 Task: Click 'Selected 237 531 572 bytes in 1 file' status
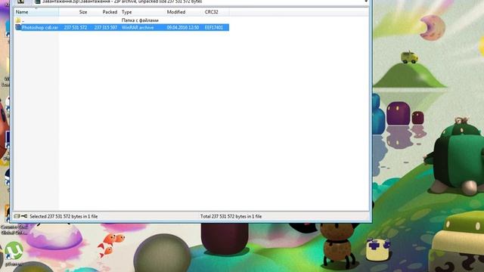pos(64,217)
